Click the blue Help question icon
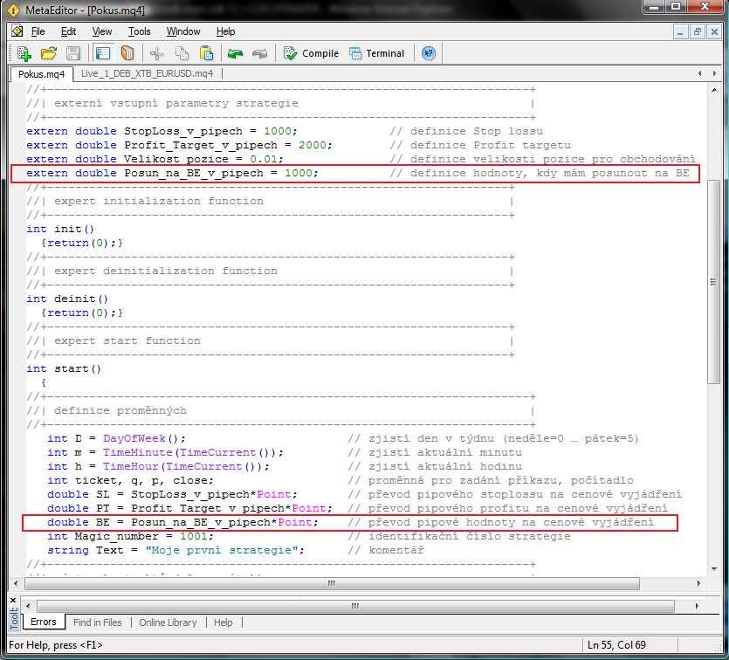Image resolution: width=729 pixels, height=660 pixels. 429,53
